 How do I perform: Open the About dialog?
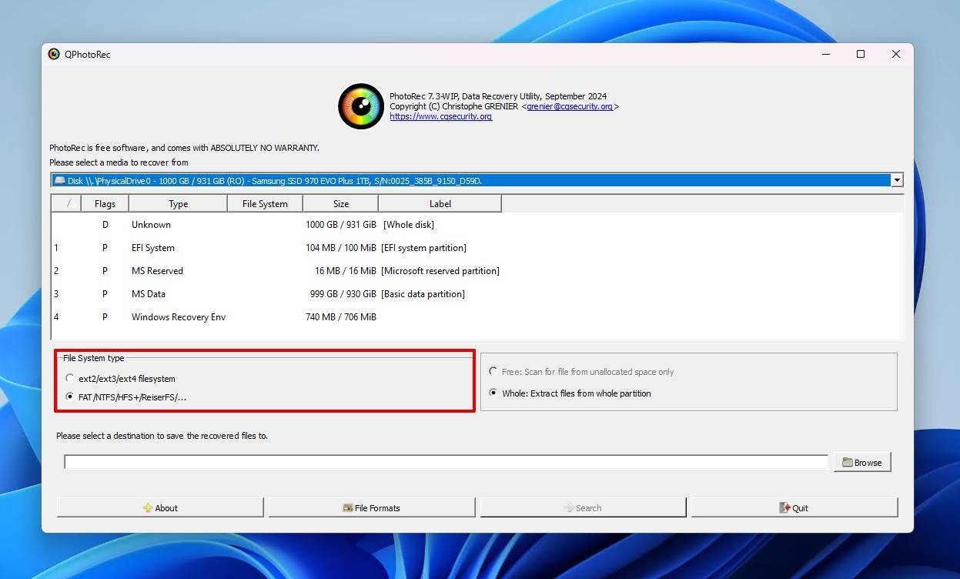click(x=160, y=507)
